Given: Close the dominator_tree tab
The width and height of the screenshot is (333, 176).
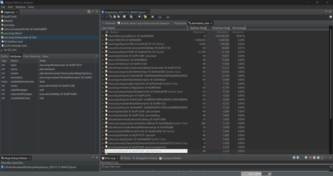Looking at the screenshot, I should 211,23.
